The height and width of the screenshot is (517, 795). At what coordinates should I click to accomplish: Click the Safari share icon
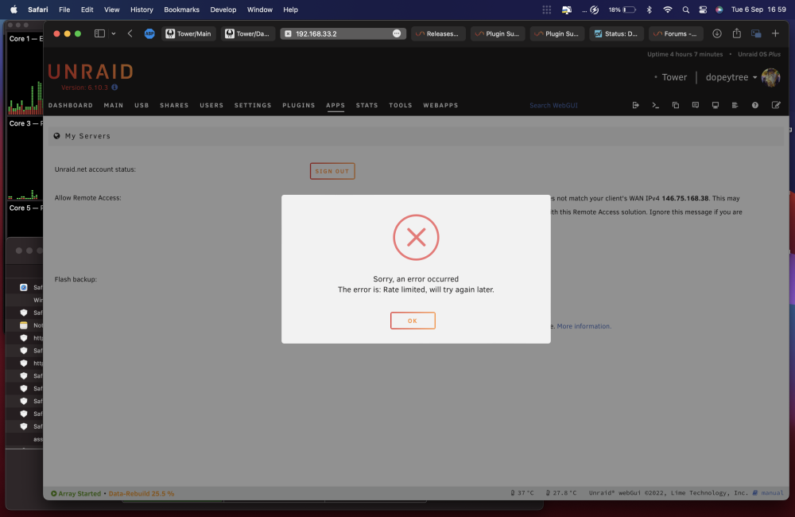[737, 33]
